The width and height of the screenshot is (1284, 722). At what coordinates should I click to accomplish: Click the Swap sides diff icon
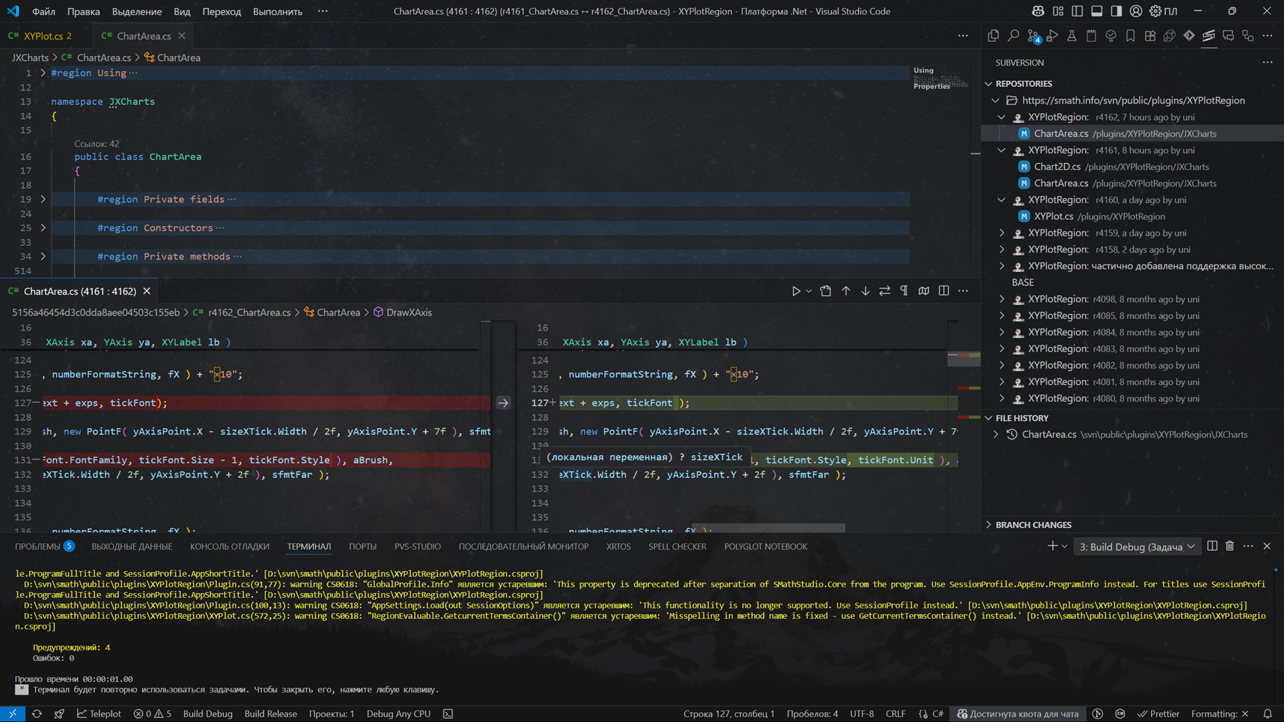pyautogui.click(x=885, y=291)
